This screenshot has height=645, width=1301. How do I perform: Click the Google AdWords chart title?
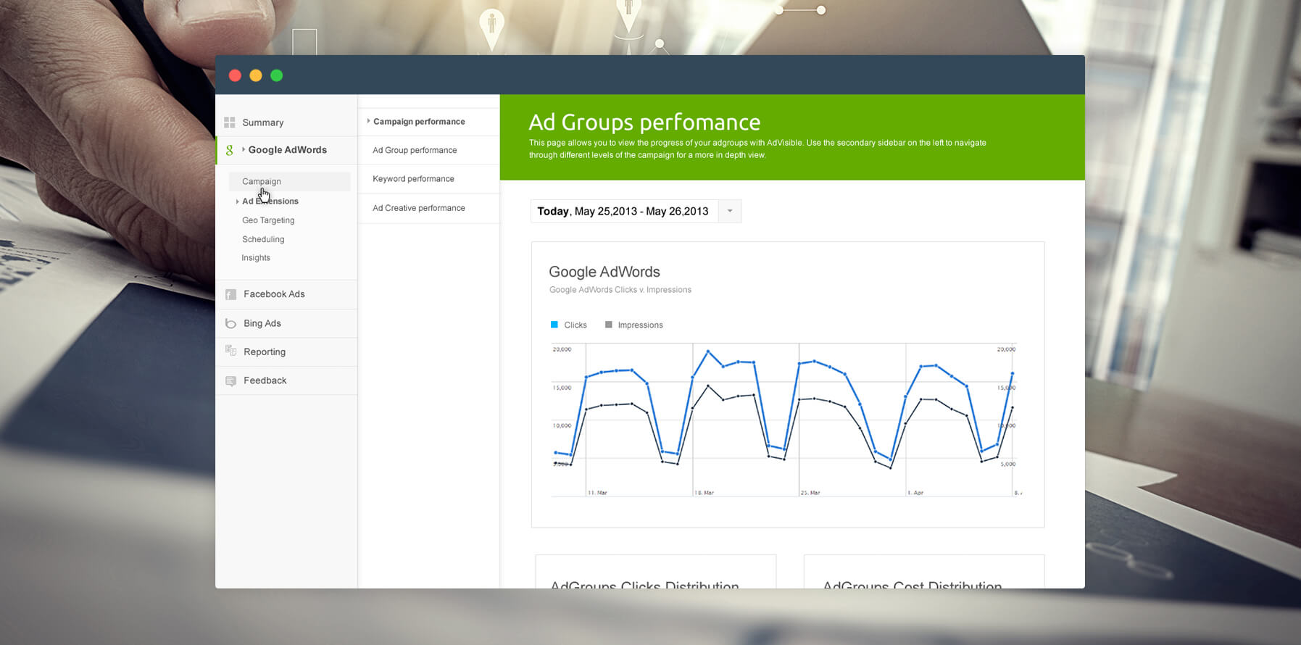click(604, 272)
